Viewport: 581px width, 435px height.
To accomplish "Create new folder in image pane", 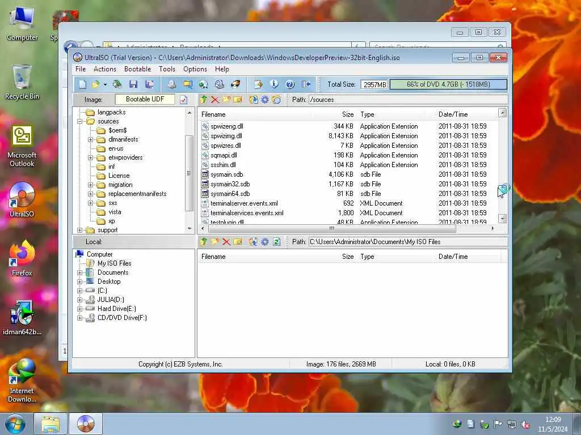I will (x=226, y=100).
